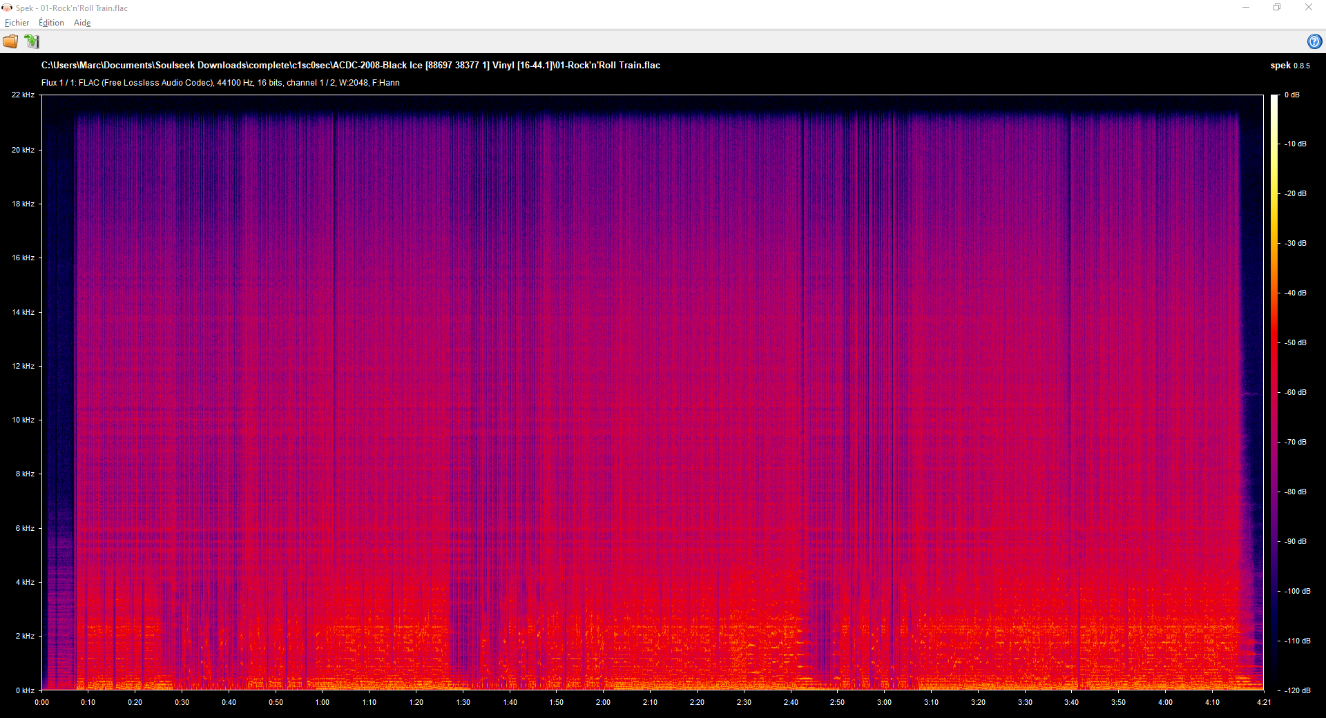The height and width of the screenshot is (718, 1326).
Task: Click the FLAC stream info line
Action: [x=220, y=83]
